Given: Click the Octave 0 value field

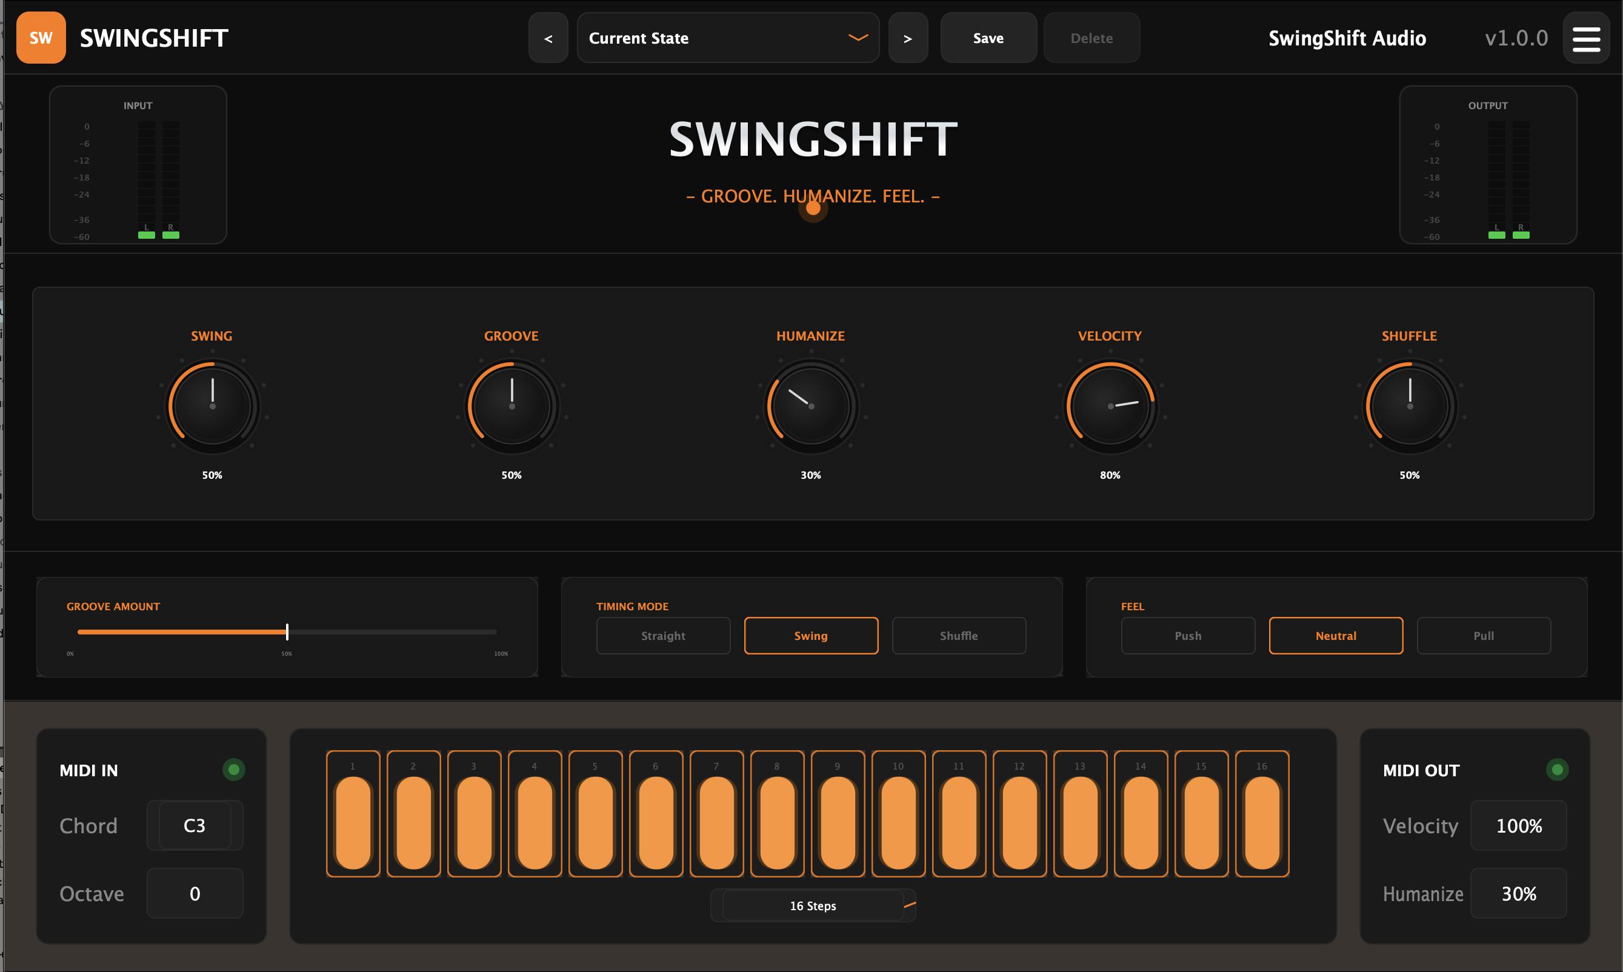Looking at the screenshot, I should click(195, 893).
